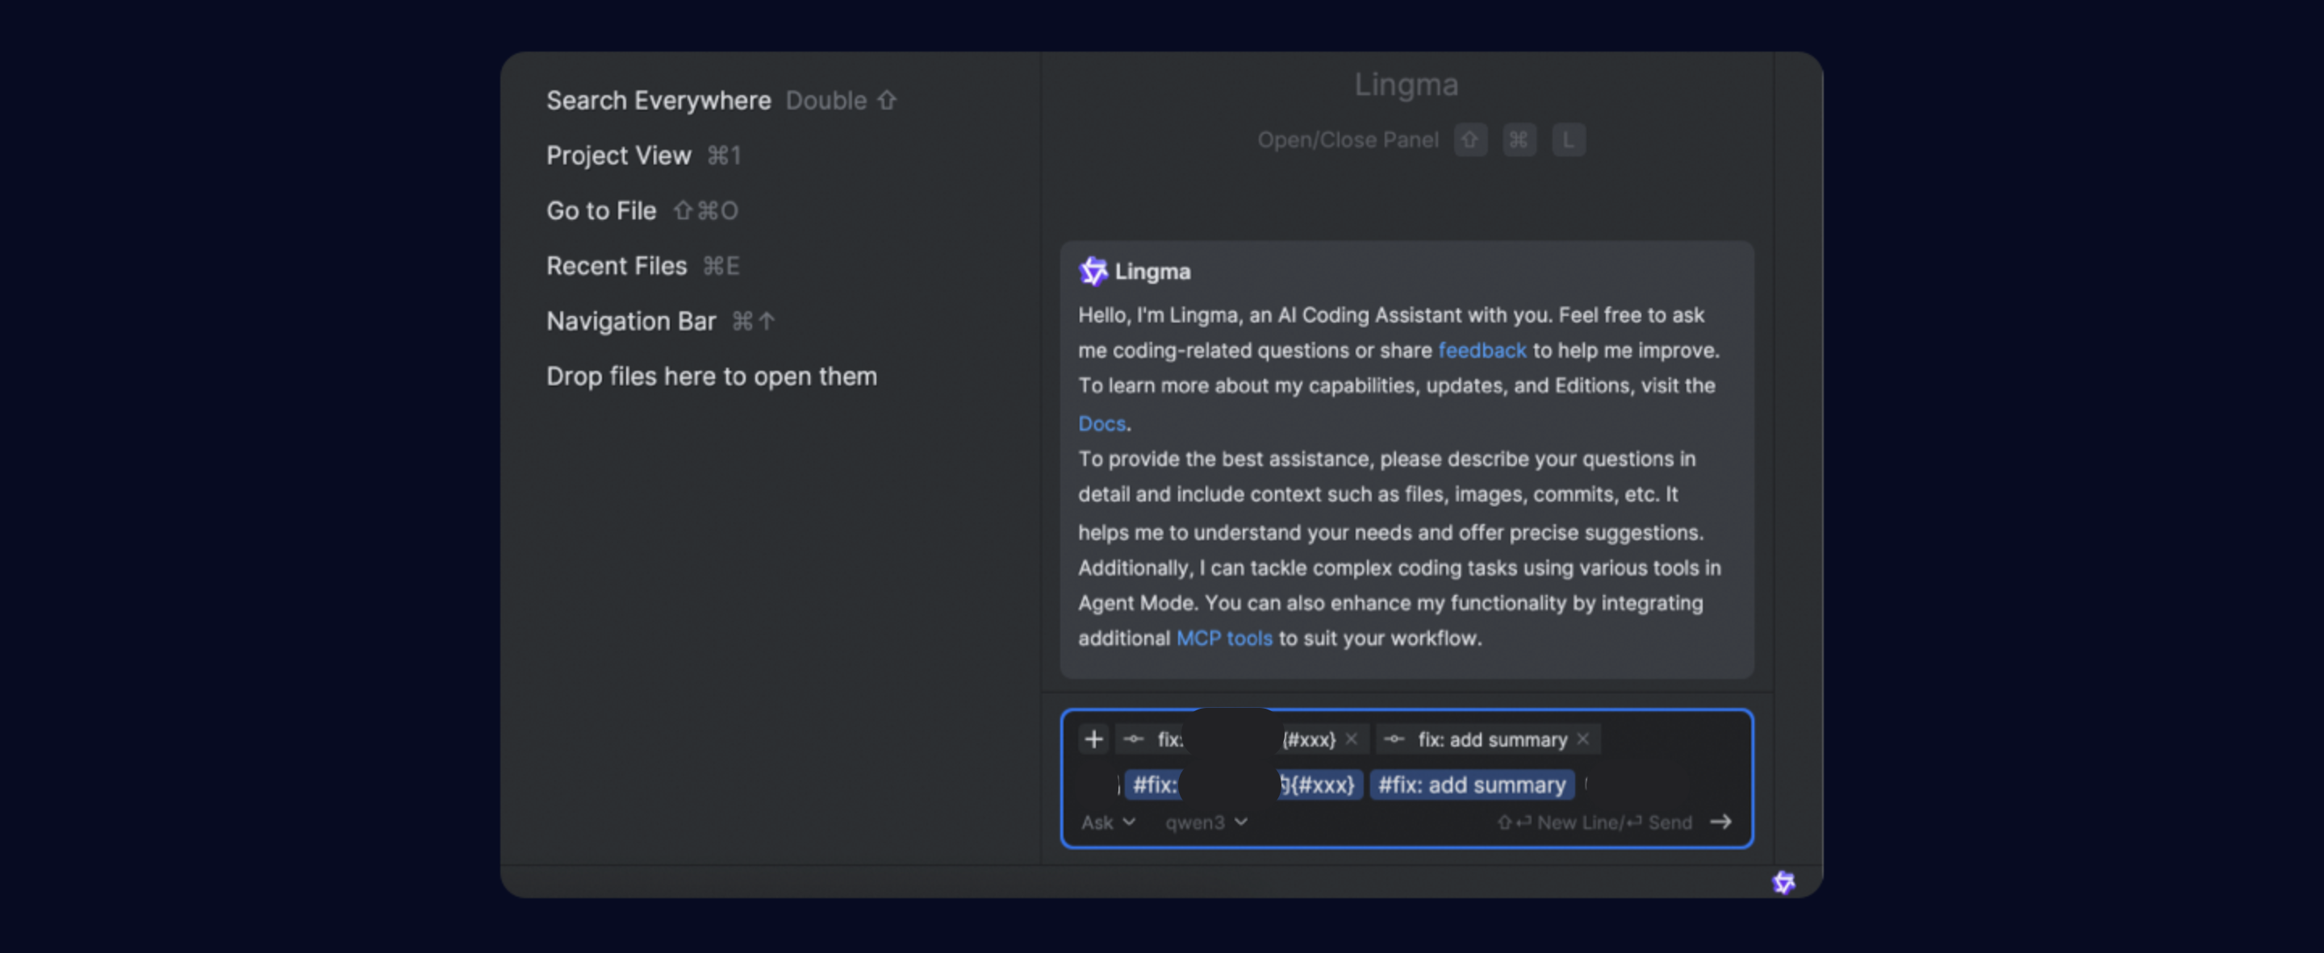Screen dimensions: 2324x953
Task: Remove the 'fix: add summary' context chip
Action: [1583, 739]
